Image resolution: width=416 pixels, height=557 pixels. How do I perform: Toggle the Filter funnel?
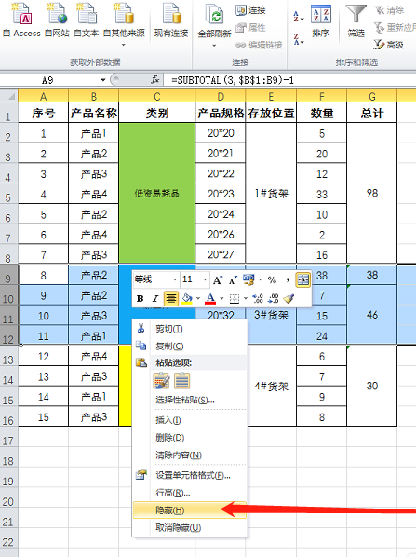pos(356,14)
